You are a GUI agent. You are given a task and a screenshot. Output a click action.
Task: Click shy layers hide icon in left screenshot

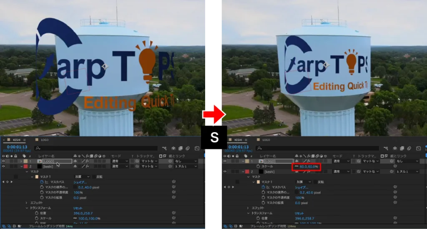[173, 148]
